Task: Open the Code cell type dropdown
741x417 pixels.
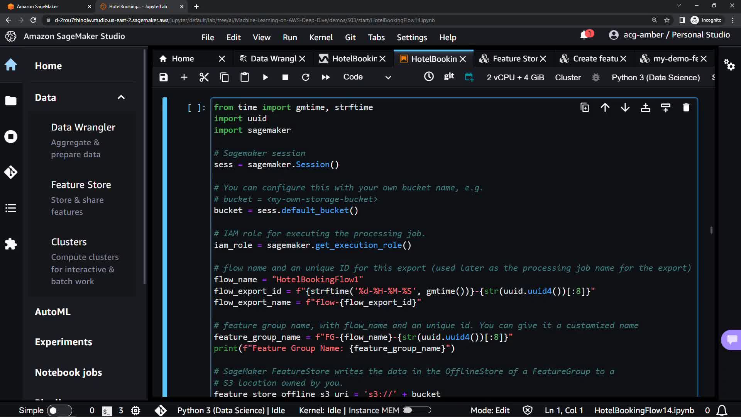Action: (x=367, y=77)
